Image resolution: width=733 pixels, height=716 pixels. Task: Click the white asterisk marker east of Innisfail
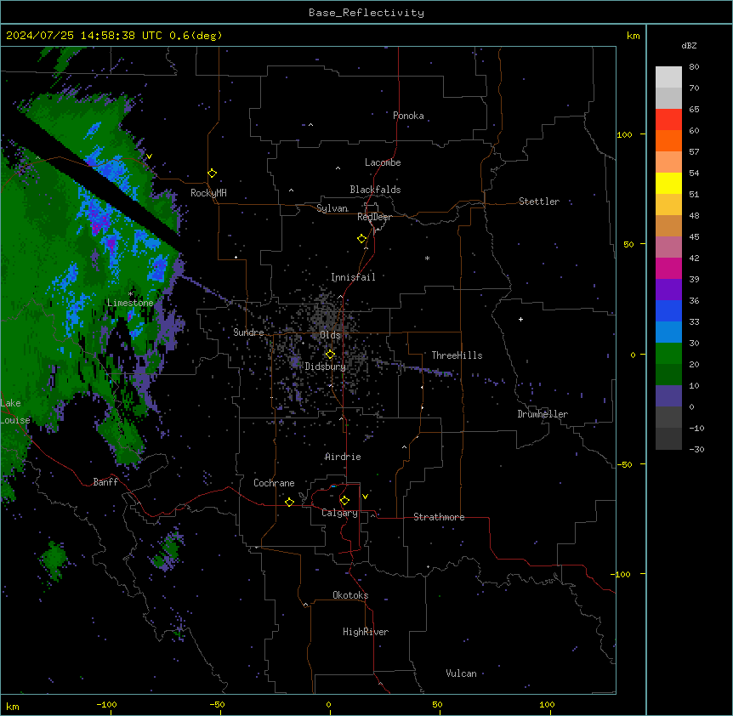pos(427,258)
